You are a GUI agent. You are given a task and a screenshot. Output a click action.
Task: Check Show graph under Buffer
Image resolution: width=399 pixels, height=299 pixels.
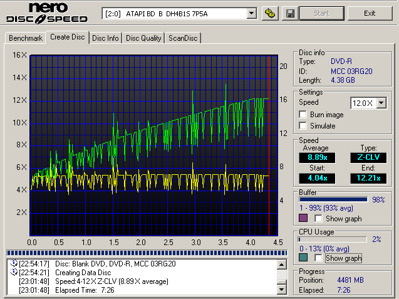point(318,218)
